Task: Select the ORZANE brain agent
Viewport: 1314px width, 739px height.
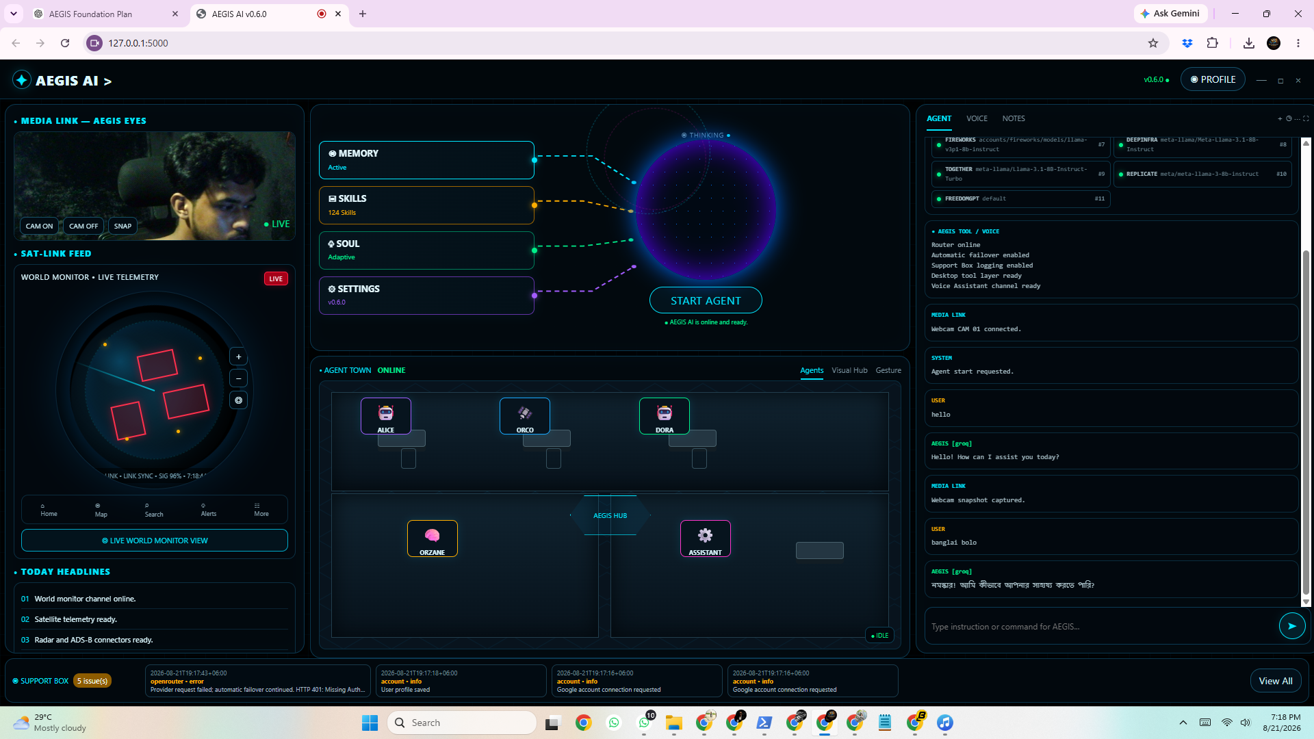Action: (x=433, y=539)
